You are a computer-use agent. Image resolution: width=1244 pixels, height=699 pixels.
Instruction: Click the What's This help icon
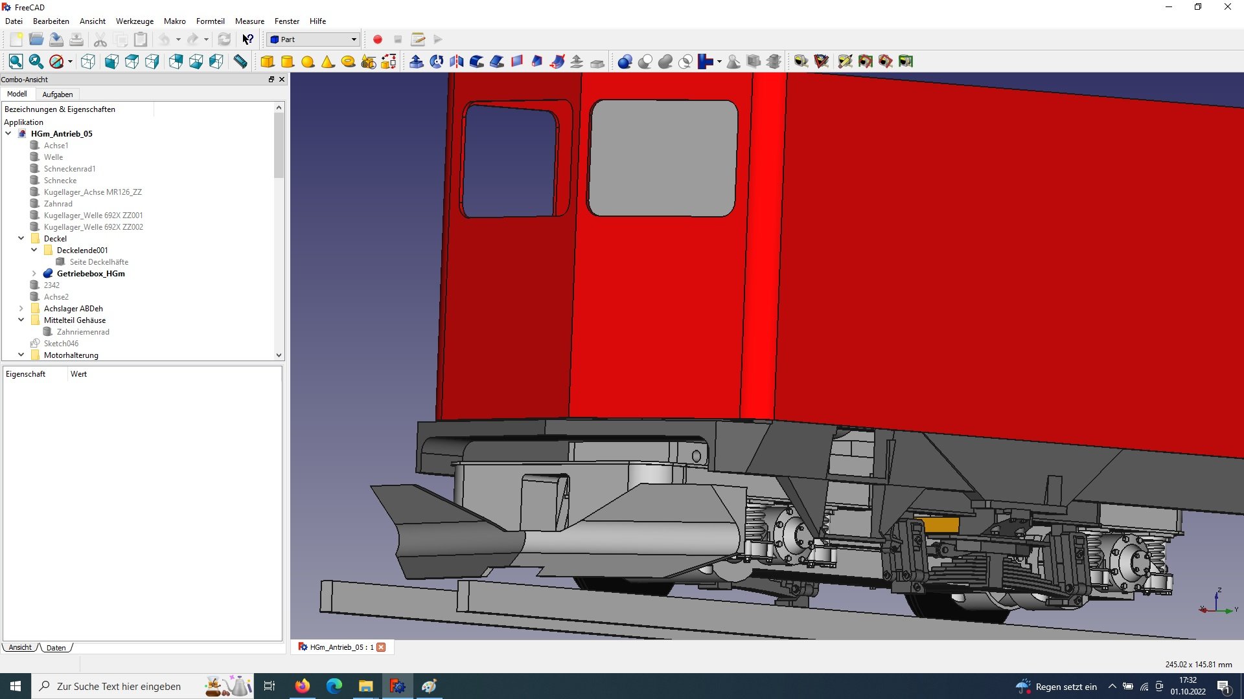[x=248, y=39]
